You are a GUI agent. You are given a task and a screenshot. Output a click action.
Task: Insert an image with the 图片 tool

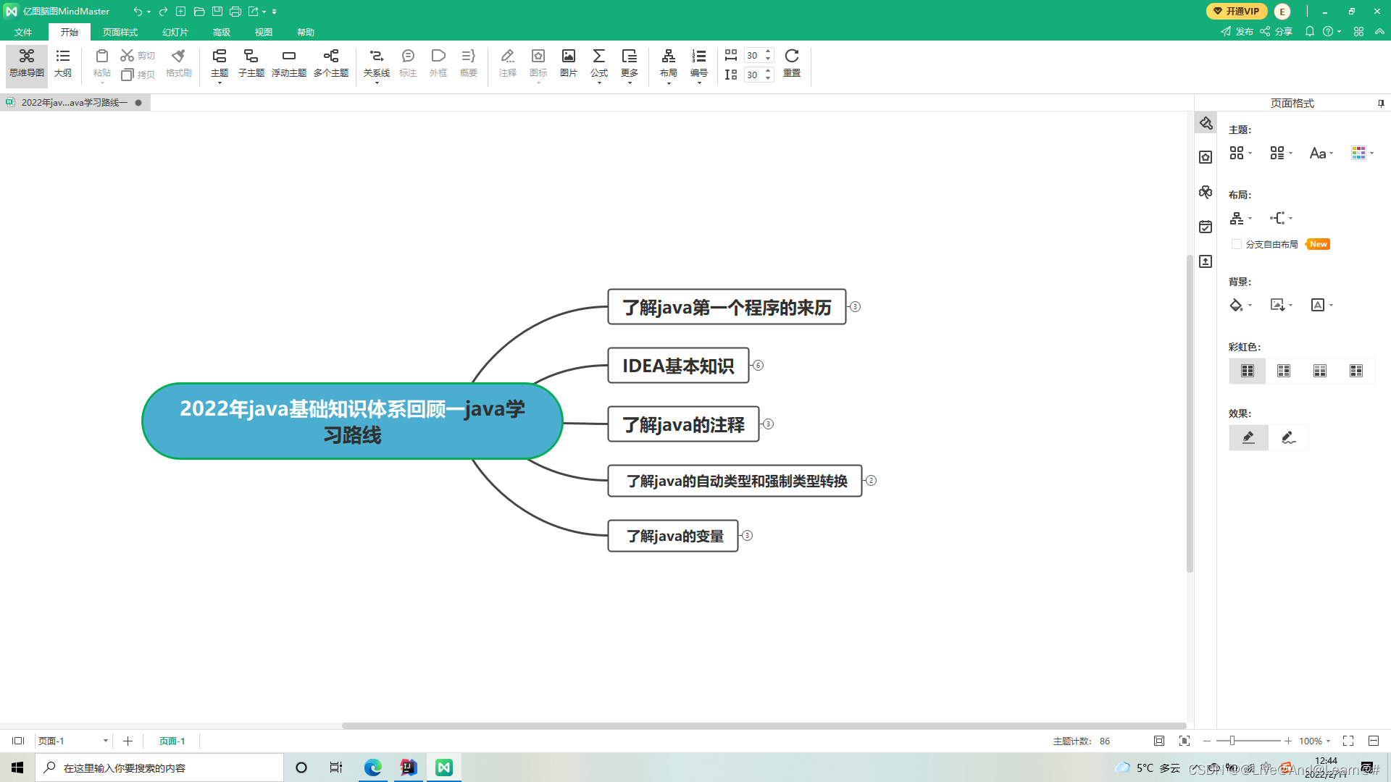tap(568, 64)
